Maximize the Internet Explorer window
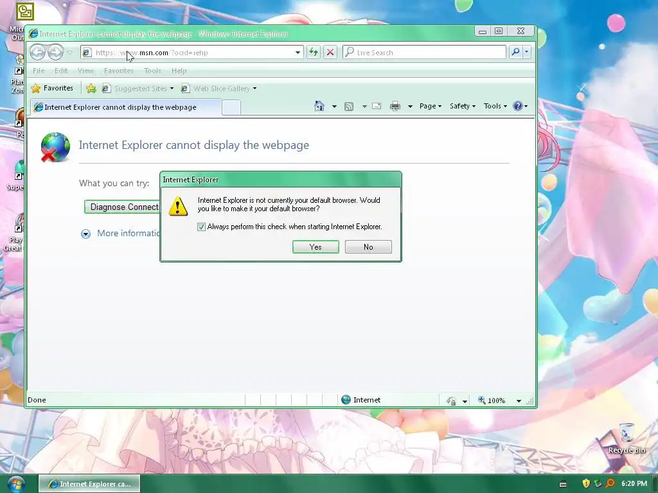Image resolution: width=658 pixels, height=493 pixels. [x=499, y=31]
